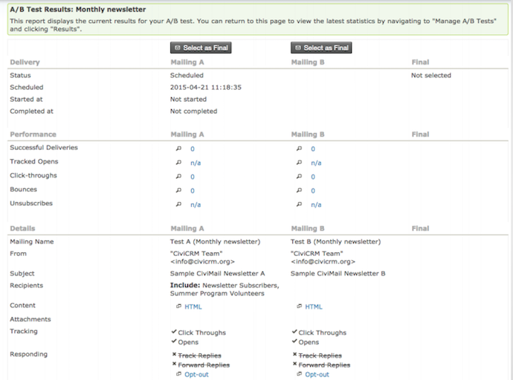Click Mailing B Opens tracking checkmark
The image size is (513, 380).
click(294, 342)
